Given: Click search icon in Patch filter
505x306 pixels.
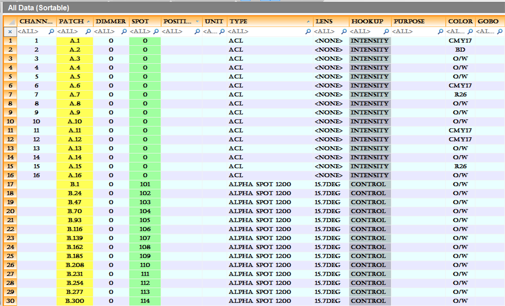Looking at the screenshot, I should (88, 32).
